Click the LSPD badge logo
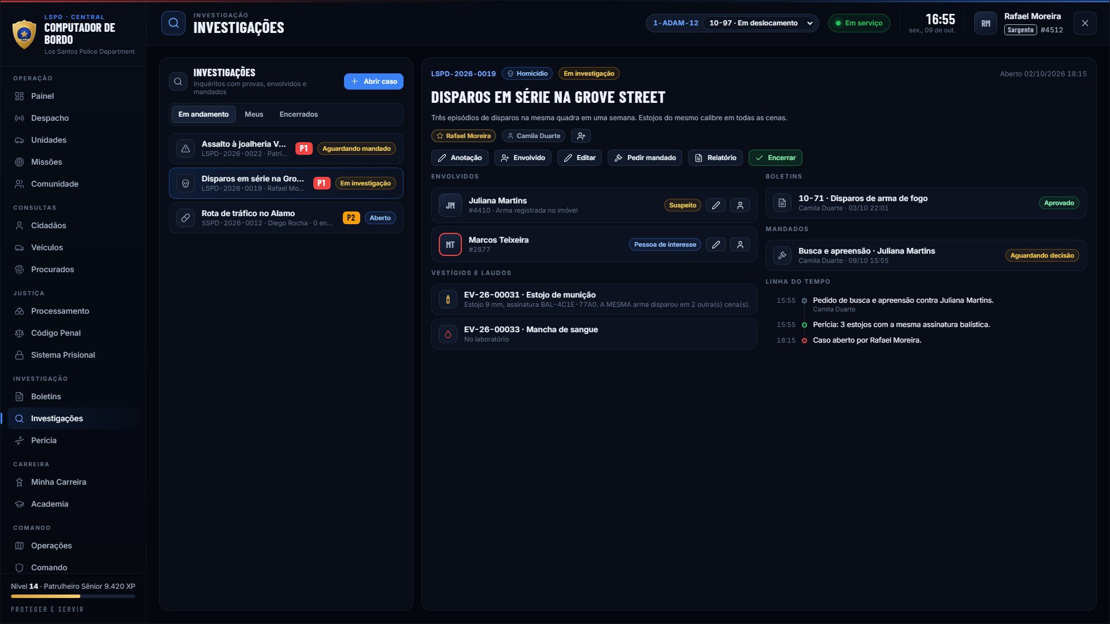Image resolution: width=1110 pixels, height=624 pixels. tap(24, 34)
